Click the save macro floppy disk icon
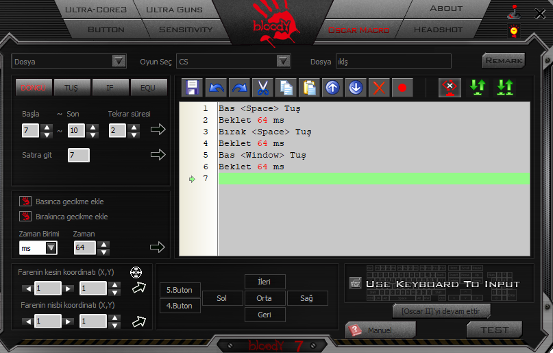The height and width of the screenshot is (353, 553). click(x=193, y=88)
